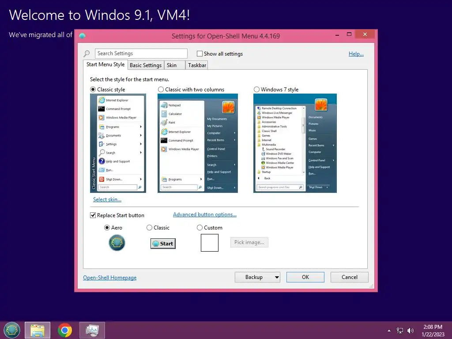Click the Open-Shell shell icon in title bar
452x339 pixels.
pyautogui.click(x=82, y=36)
